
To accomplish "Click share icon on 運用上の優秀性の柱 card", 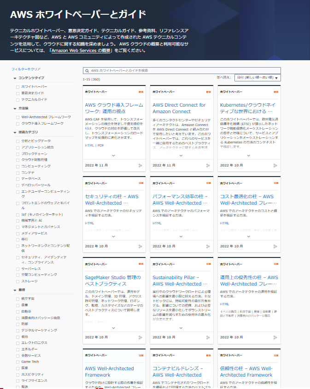I will click(275, 338).
